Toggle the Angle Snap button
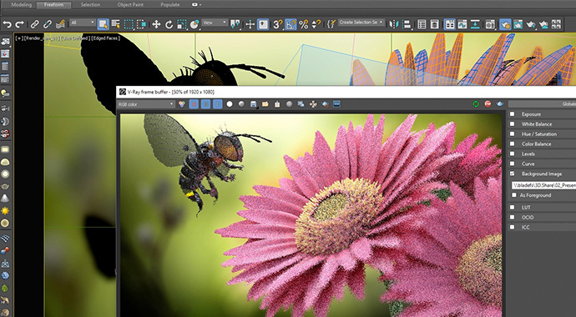This screenshot has height=317, width=576. pos(291,24)
